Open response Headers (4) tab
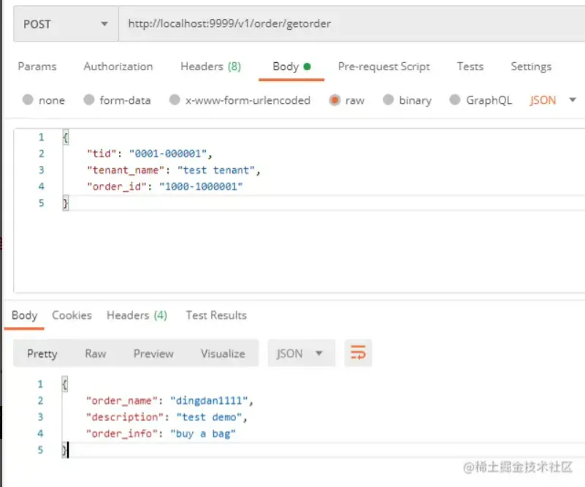Screen dimensions: 585x487 (137, 315)
